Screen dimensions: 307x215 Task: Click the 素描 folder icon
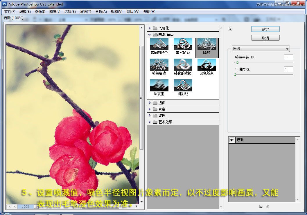pyautogui.click(x=155, y=109)
